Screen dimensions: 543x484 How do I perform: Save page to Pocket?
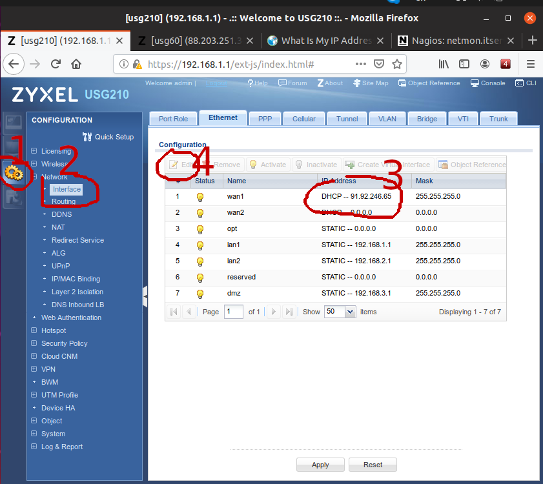pos(379,64)
